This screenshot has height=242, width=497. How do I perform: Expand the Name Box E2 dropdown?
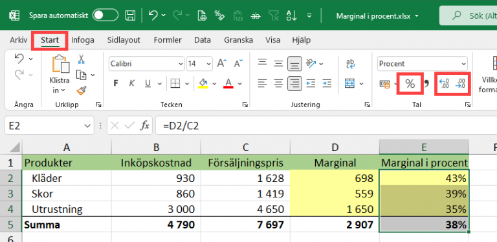pyautogui.click(x=87, y=126)
